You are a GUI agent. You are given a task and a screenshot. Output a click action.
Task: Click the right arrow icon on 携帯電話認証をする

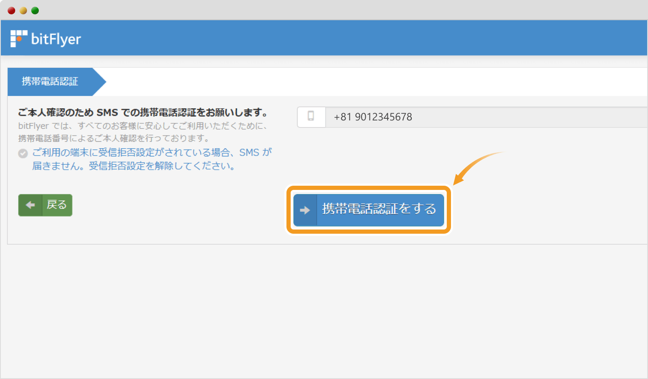point(305,210)
